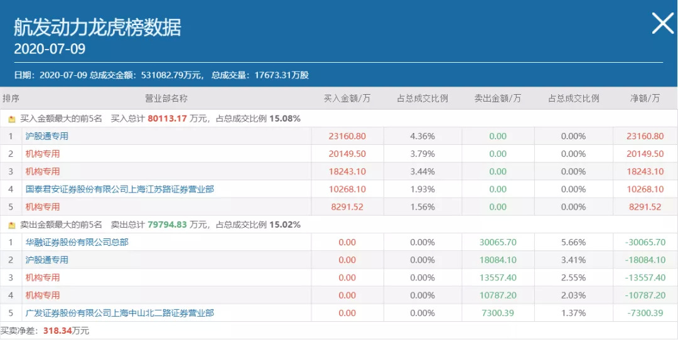Open 广发证券上海中山北二路证券营业部 link
This screenshot has height=340, width=678.
click(119, 312)
